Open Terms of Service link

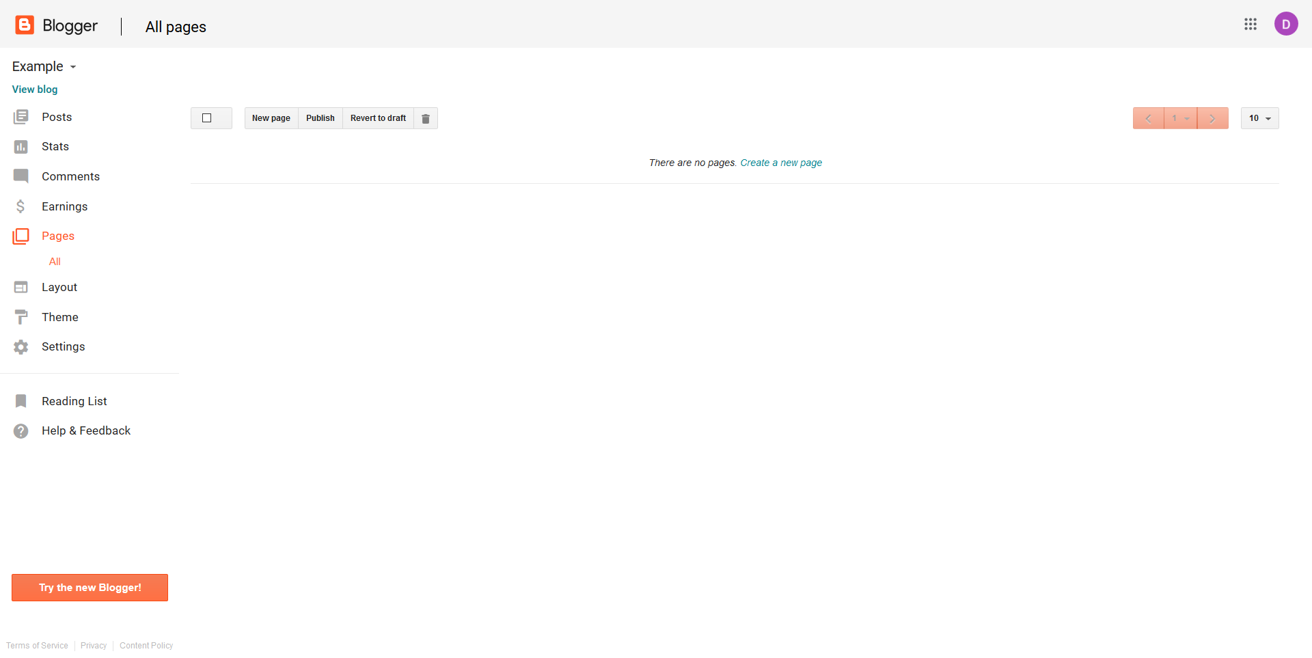point(37,646)
